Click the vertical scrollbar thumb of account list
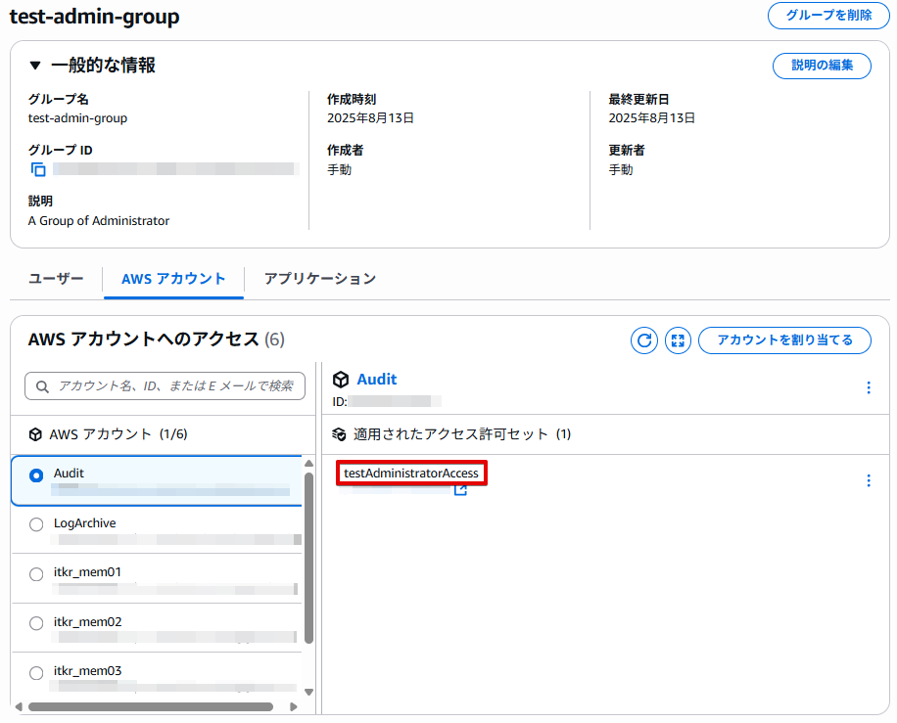Image resolution: width=897 pixels, height=723 pixels. [x=308, y=558]
